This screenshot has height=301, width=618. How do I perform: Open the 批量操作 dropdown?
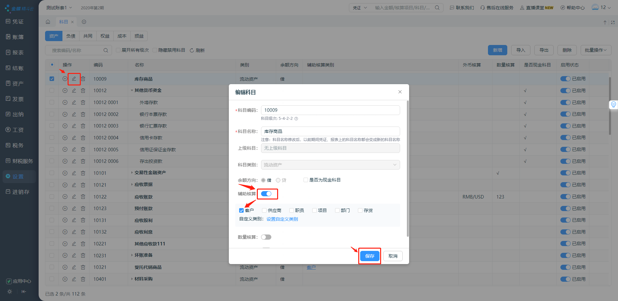click(596, 50)
